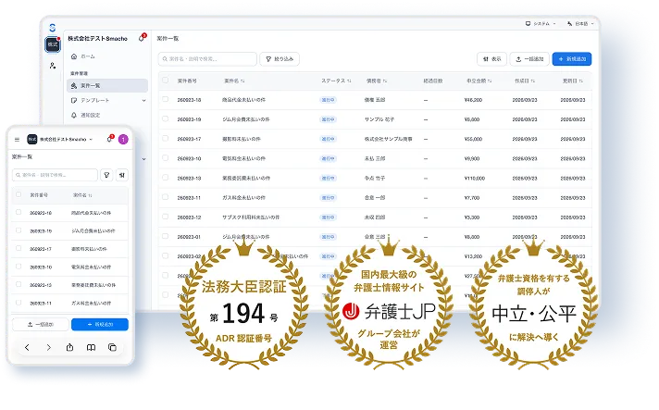Viewport: 659px width, 410px height.
Task: Click the blue 新規追加 button in desktop view
Action: [572, 59]
